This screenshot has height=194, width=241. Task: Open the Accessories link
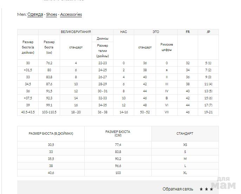(x=71, y=14)
